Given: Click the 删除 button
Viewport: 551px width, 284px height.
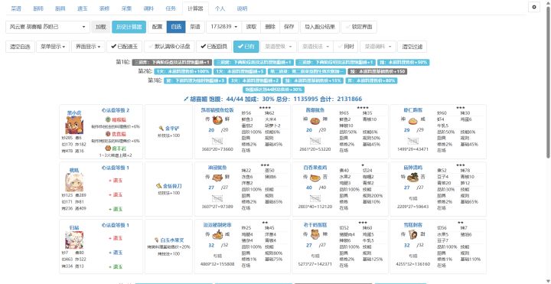Looking at the screenshot, I should [270, 27].
